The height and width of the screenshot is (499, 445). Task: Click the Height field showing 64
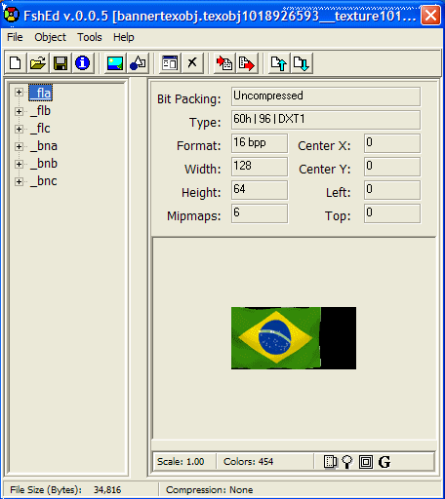click(x=260, y=190)
